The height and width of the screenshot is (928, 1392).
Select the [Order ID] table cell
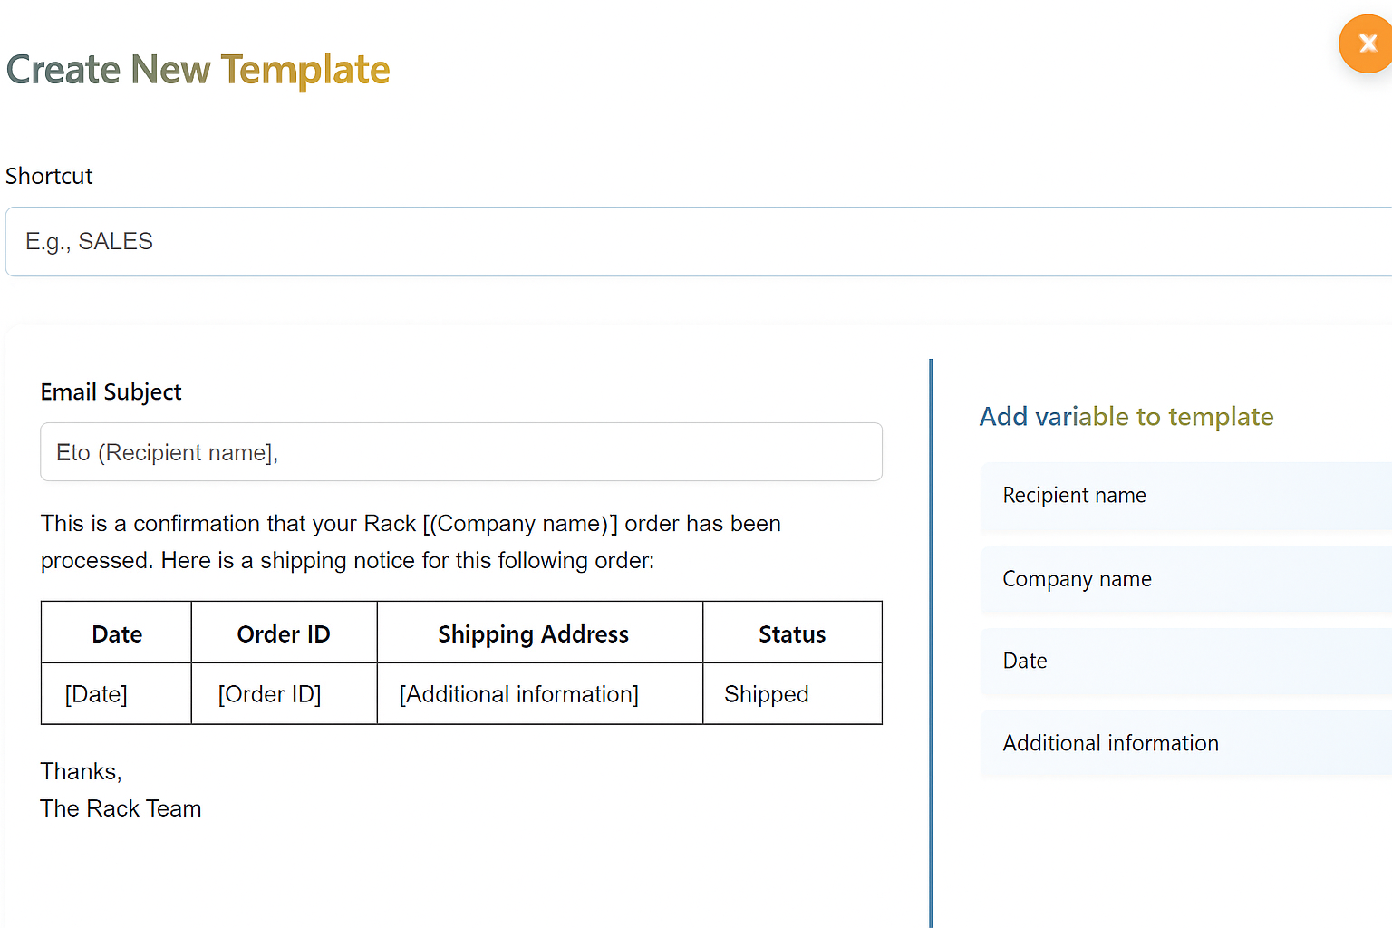point(269,693)
